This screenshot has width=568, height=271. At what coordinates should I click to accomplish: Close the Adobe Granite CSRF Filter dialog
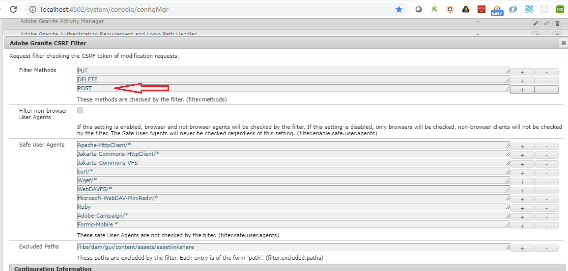(564, 43)
